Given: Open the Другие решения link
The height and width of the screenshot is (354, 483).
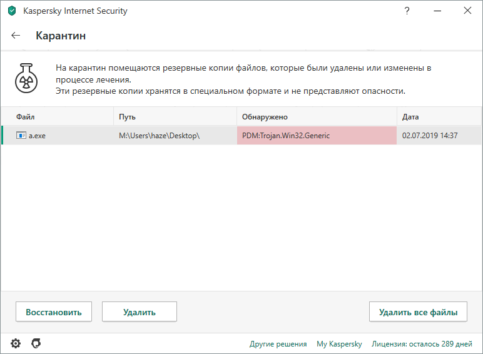Looking at the screenshot, I should coord(278,344).
